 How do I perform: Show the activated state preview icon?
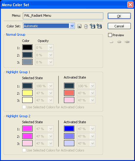[x=127, y=42]
